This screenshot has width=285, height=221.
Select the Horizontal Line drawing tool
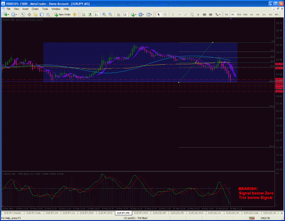(179, 15)
